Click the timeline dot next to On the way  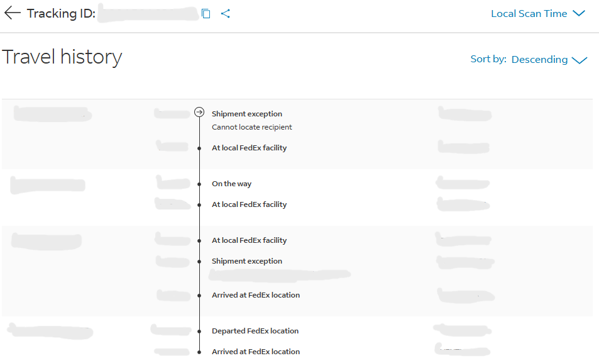click(199, 184)
